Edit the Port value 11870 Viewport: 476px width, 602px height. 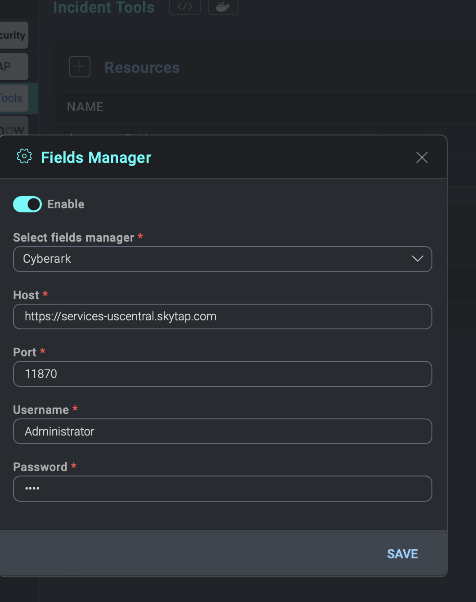click(x=223, y=374)
